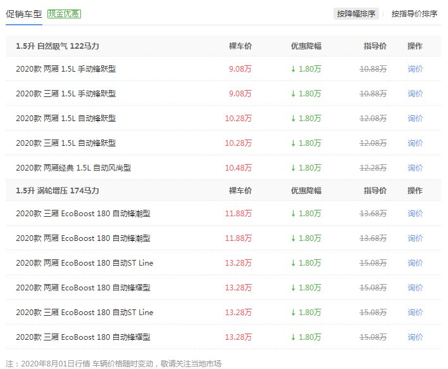Click 询价 for 三厢 EcoBoost 180 自动锋潮型
Viewport: 448px width, 369px height.
tap(415, 213)
